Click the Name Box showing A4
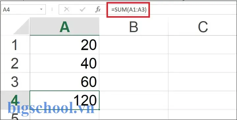 [x=23, y=10]
